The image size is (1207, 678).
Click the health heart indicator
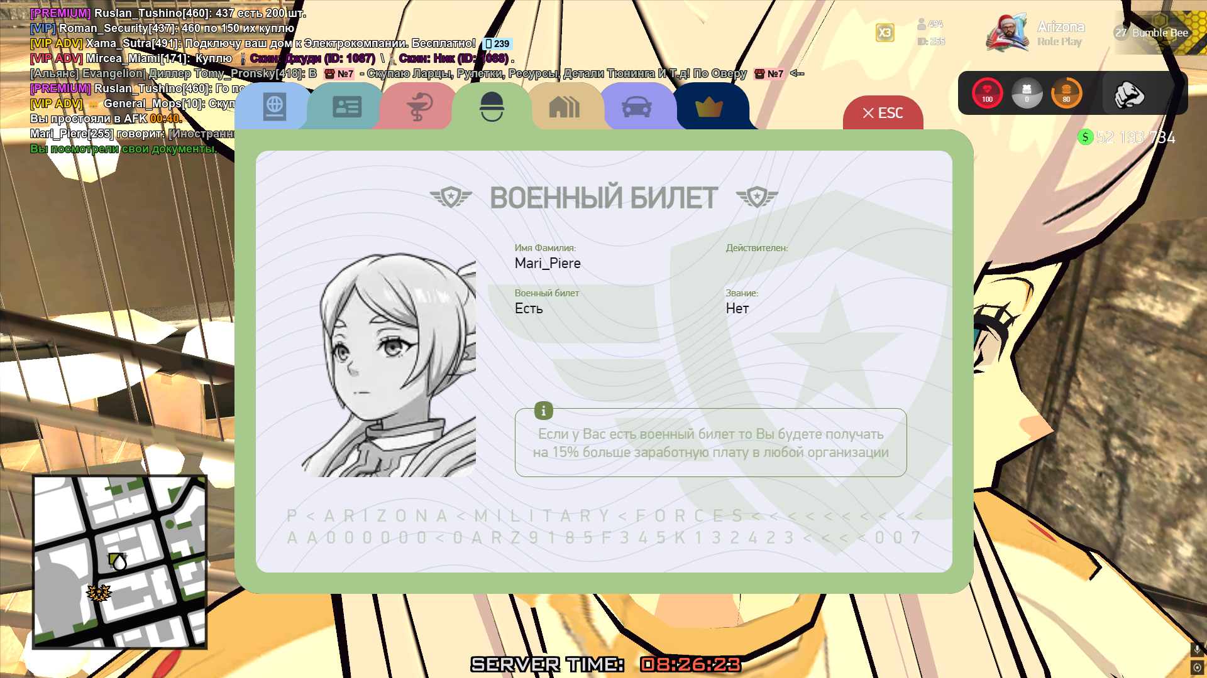[x=987, y=93]
